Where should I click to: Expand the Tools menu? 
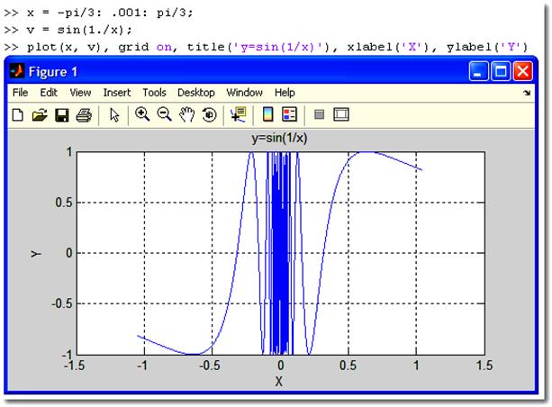point(154,93)
